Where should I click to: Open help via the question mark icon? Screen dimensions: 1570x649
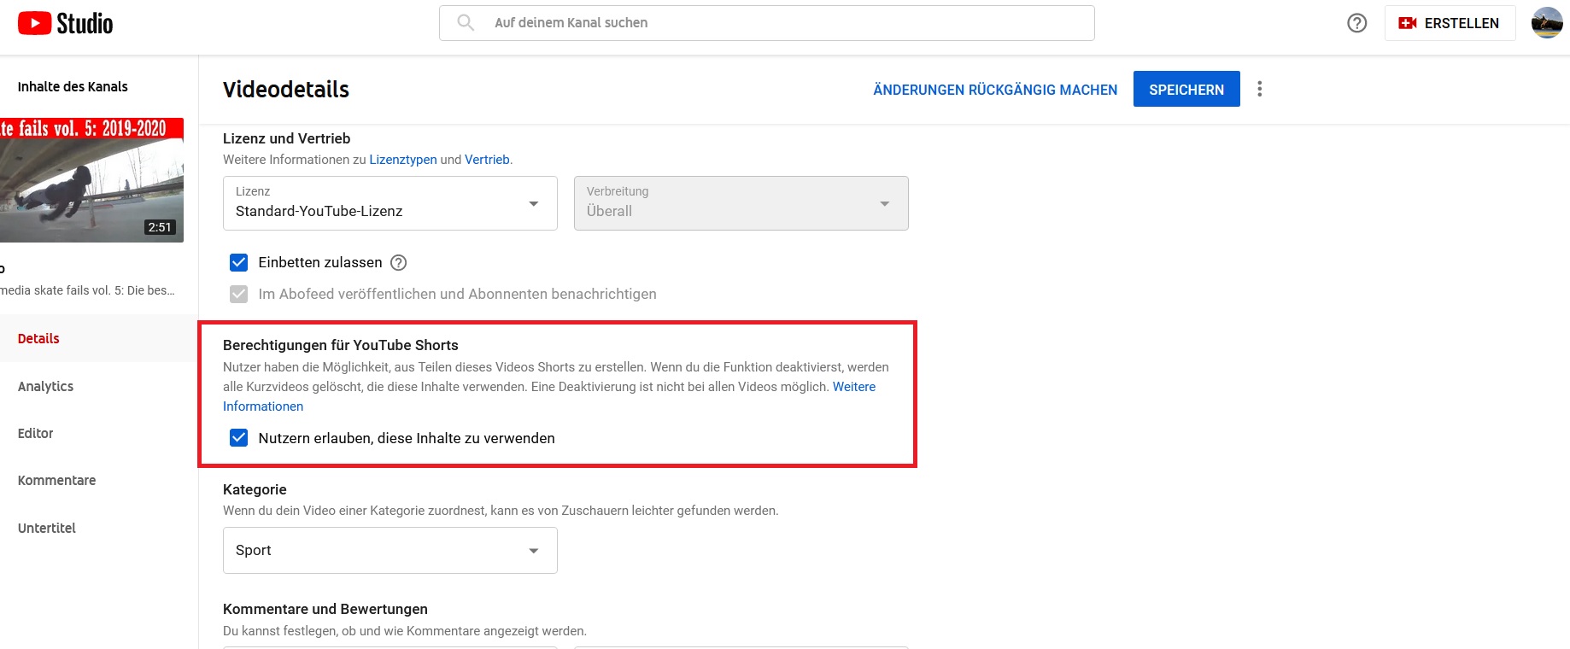1356,23
